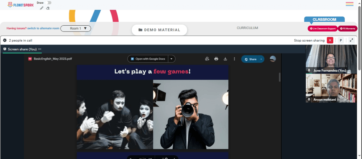The height and width of the screenshot is (159, 362).
Task: Click Aryan mehtani microphone icon
Action: tap(309, 99)
